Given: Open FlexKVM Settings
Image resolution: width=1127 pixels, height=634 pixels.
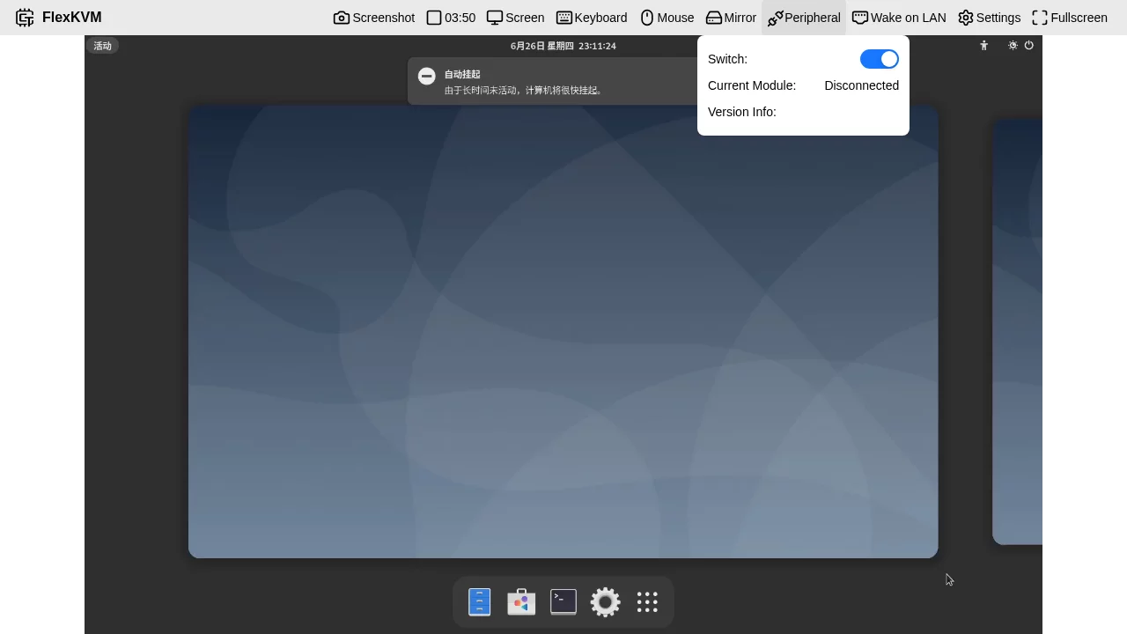Looking at the screenshot, I should click(990, 18).
